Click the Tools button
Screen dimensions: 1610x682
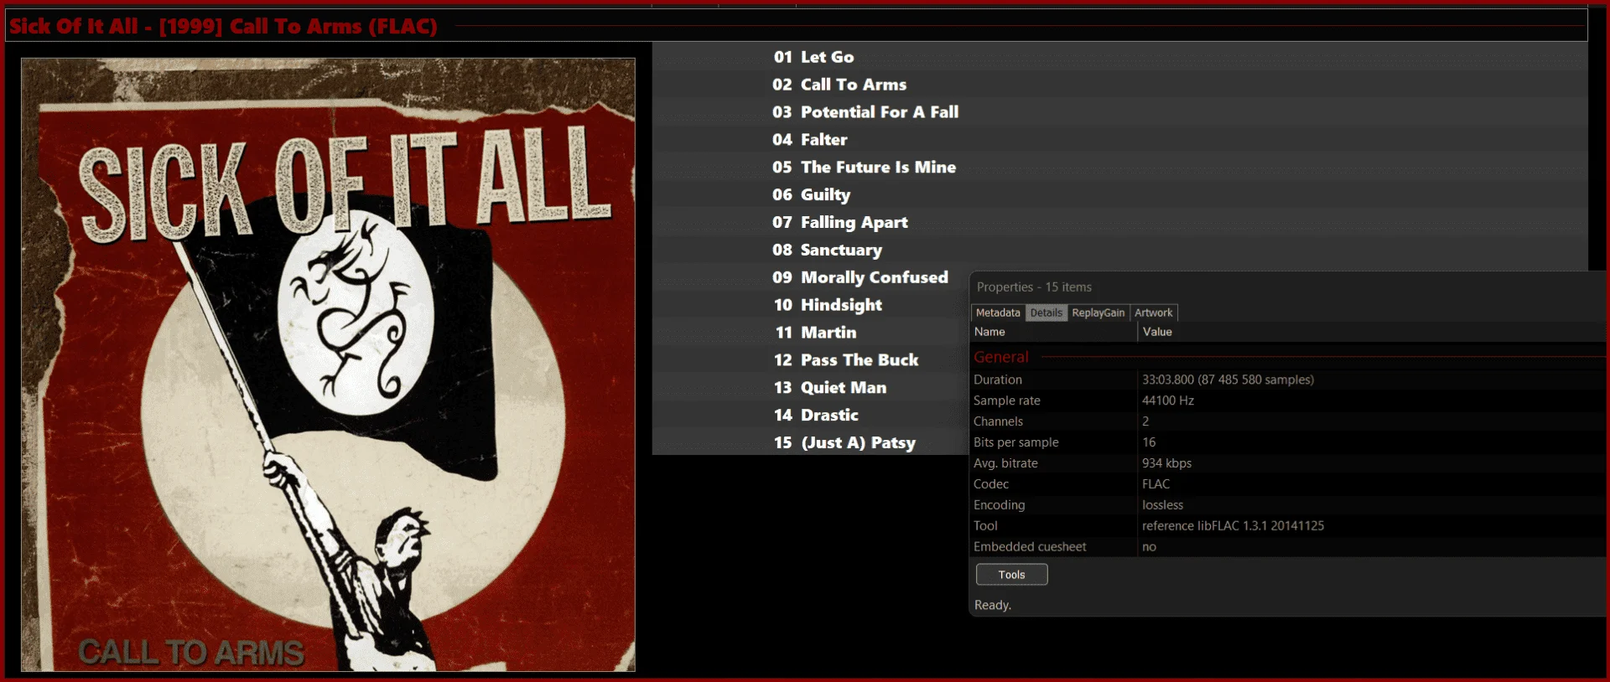pos(1012,575)
